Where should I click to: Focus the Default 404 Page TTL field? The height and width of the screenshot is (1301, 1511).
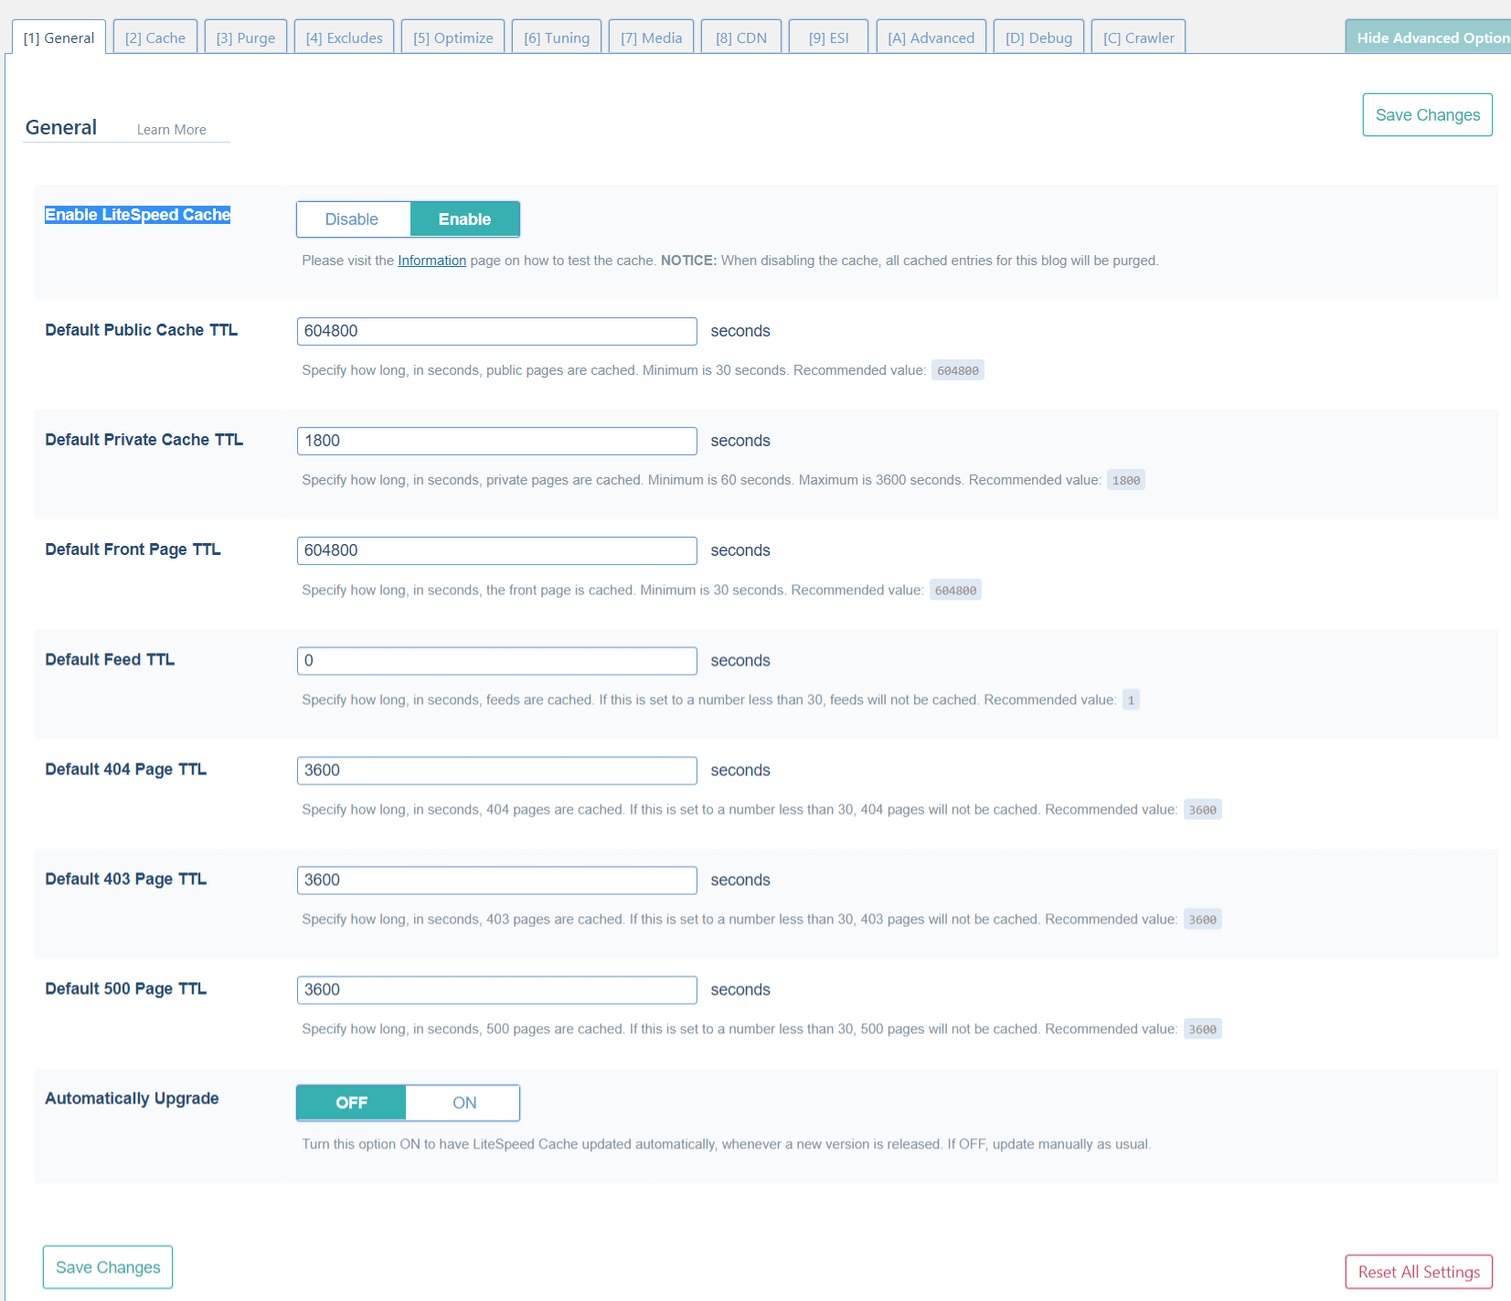[496, 770]
